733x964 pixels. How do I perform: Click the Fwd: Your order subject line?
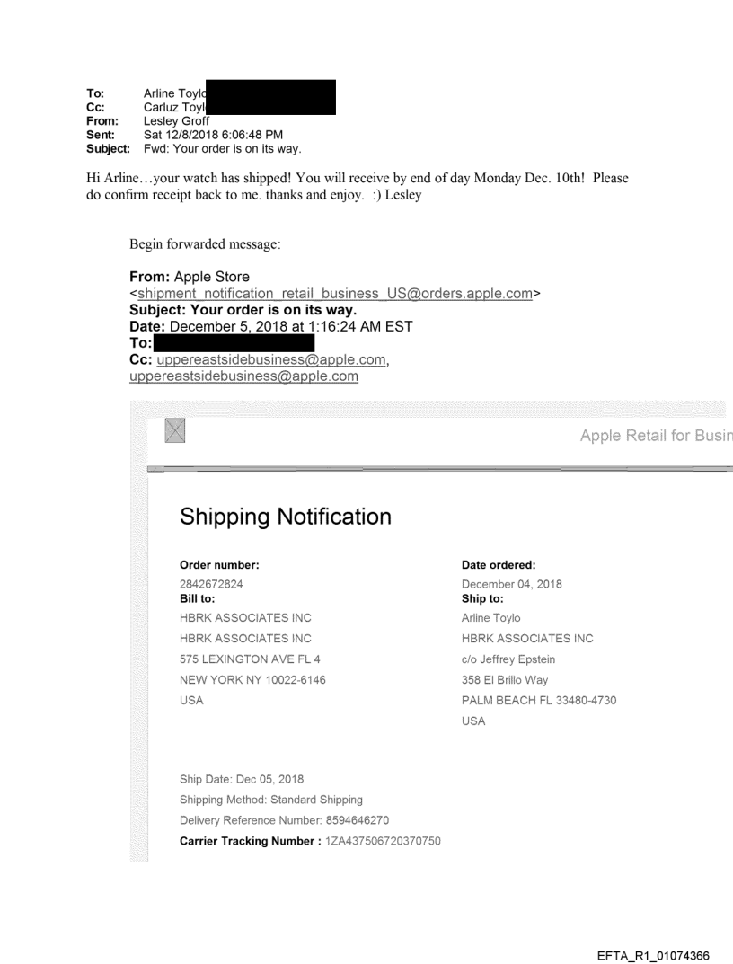222,148
